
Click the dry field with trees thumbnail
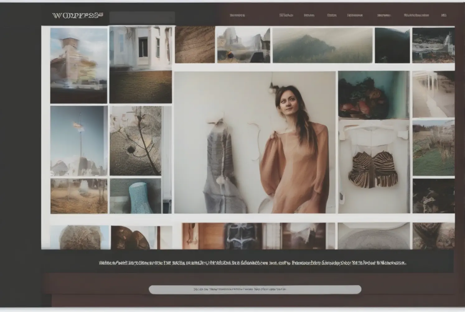(79, 196)
